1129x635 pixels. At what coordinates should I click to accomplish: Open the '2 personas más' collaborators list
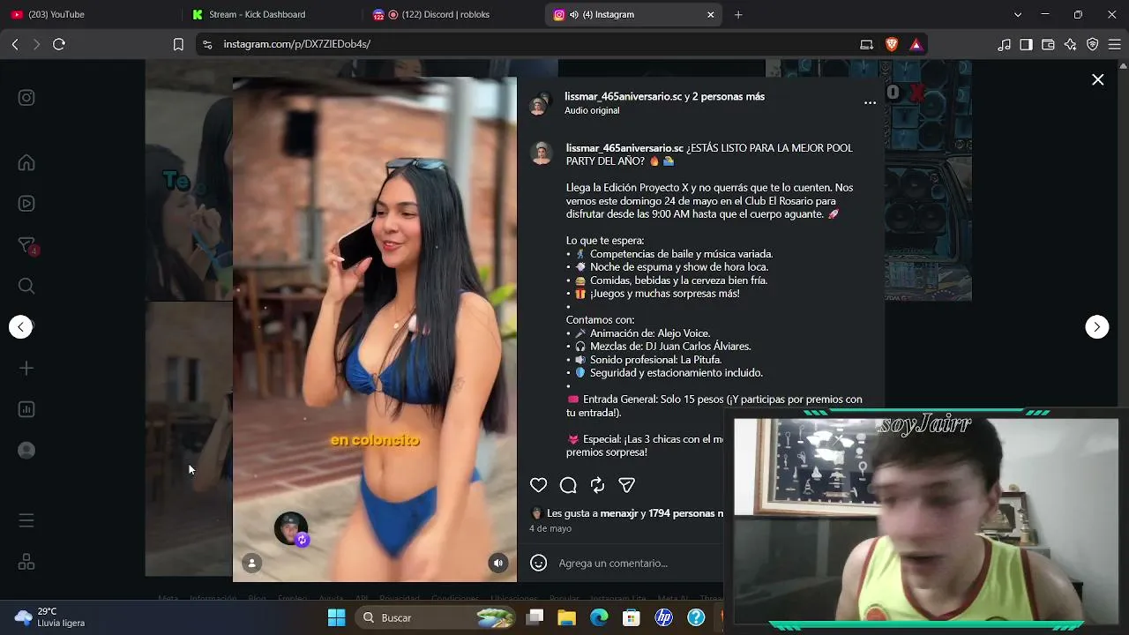pos(729,96)
